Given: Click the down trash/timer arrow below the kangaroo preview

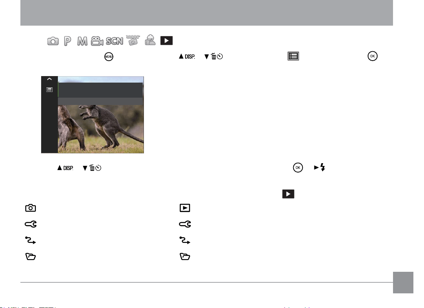Looking at the screenshot, I should point(92,168).
